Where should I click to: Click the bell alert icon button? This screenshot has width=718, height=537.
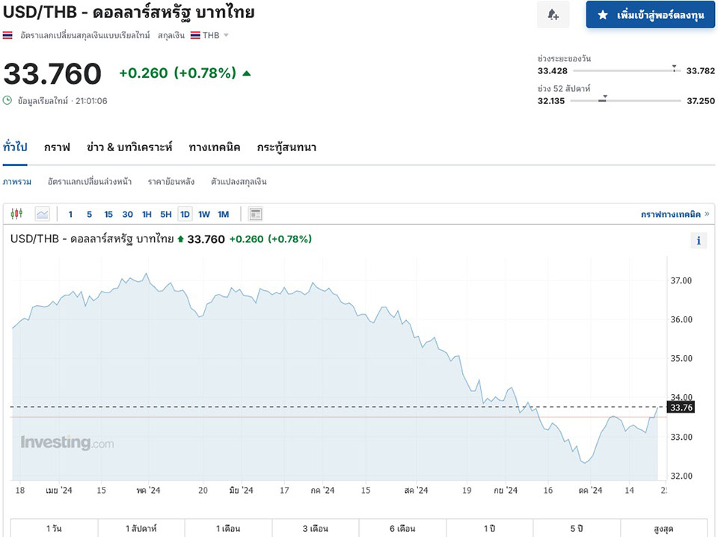[553, 15]
